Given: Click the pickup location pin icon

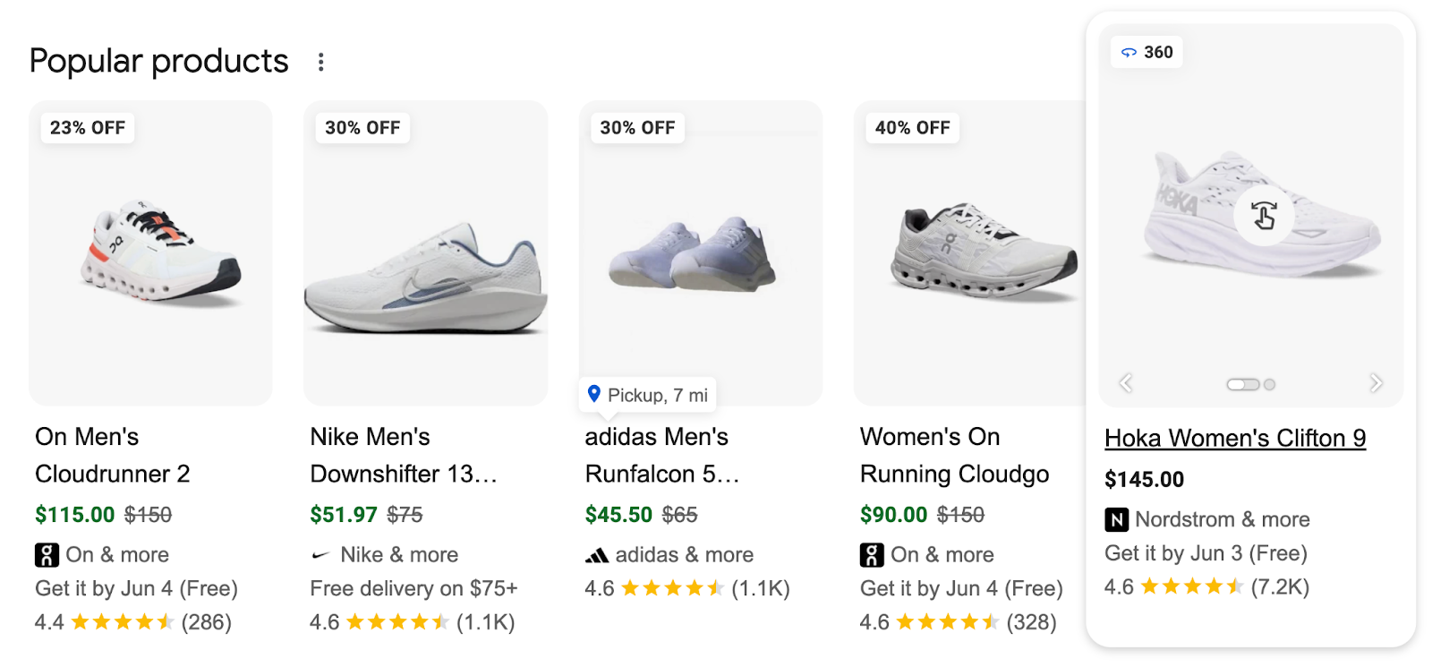Looking at the screenshot, I should (595, 394).
